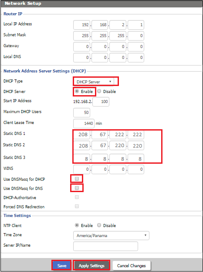Click third octet of Local IP Address
The width and height of the screenshot is (203, 272).
[x=118, y=25]
